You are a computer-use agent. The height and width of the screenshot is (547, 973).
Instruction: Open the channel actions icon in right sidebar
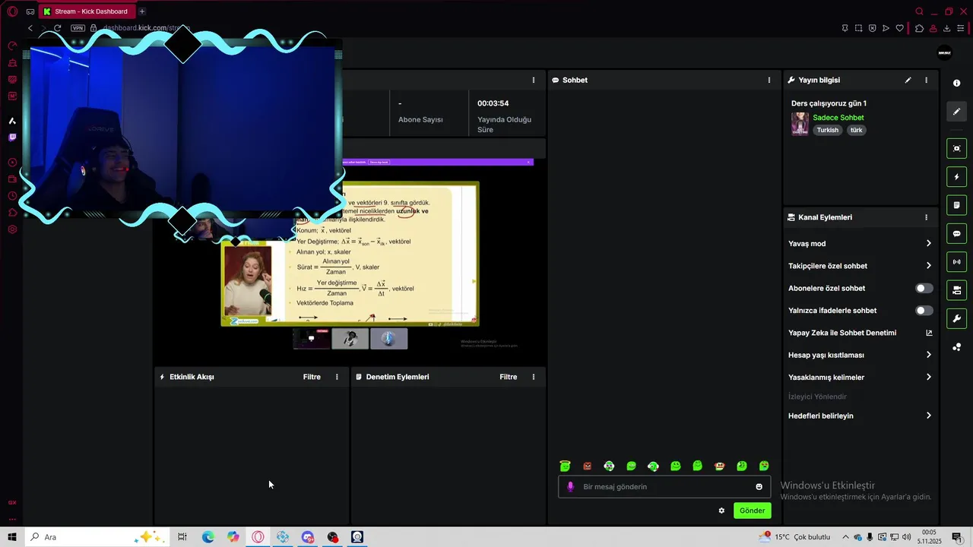(x=956, y=290)
